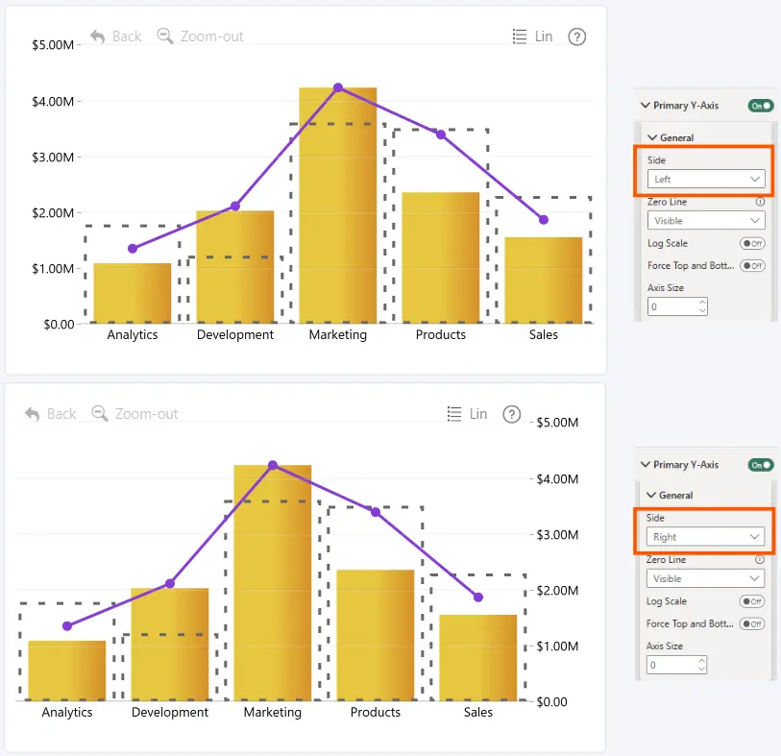781x756 pixels.
Task: Open the help question mark in lower chart
Action: (511, 414)
